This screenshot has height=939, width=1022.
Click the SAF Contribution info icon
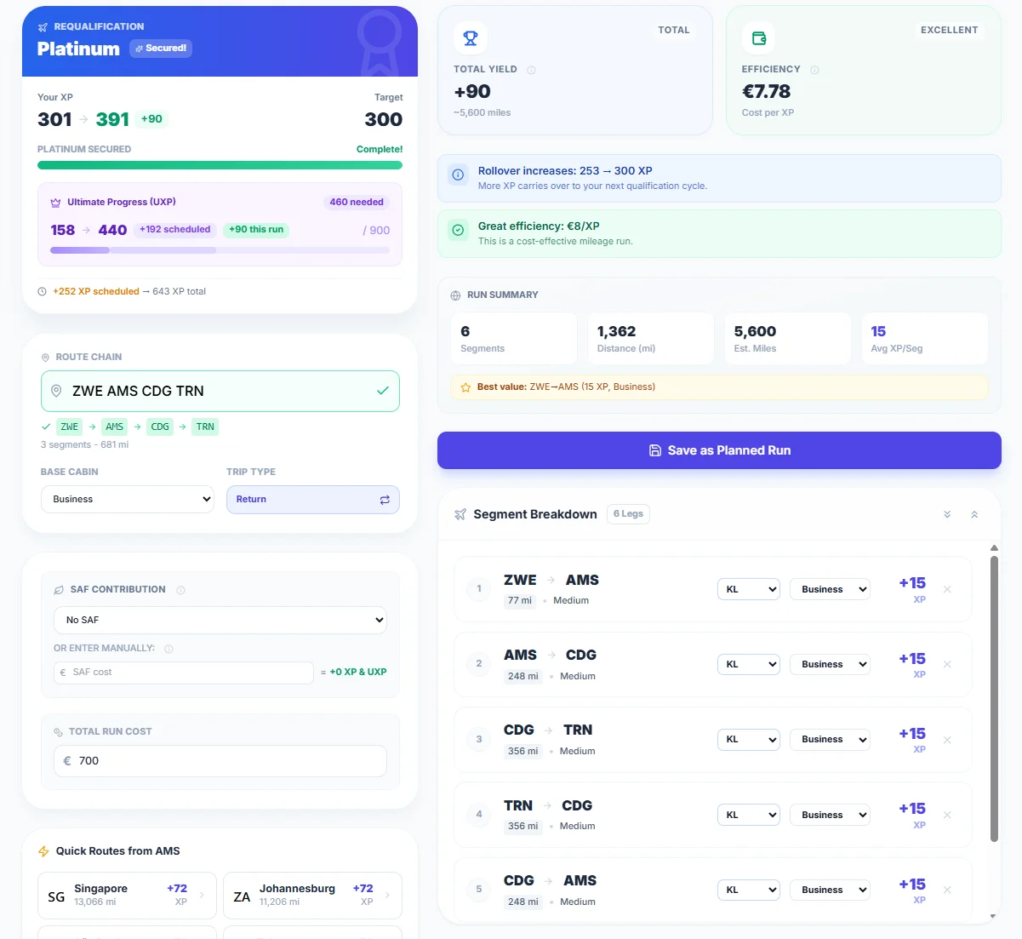tap(180, 590)
